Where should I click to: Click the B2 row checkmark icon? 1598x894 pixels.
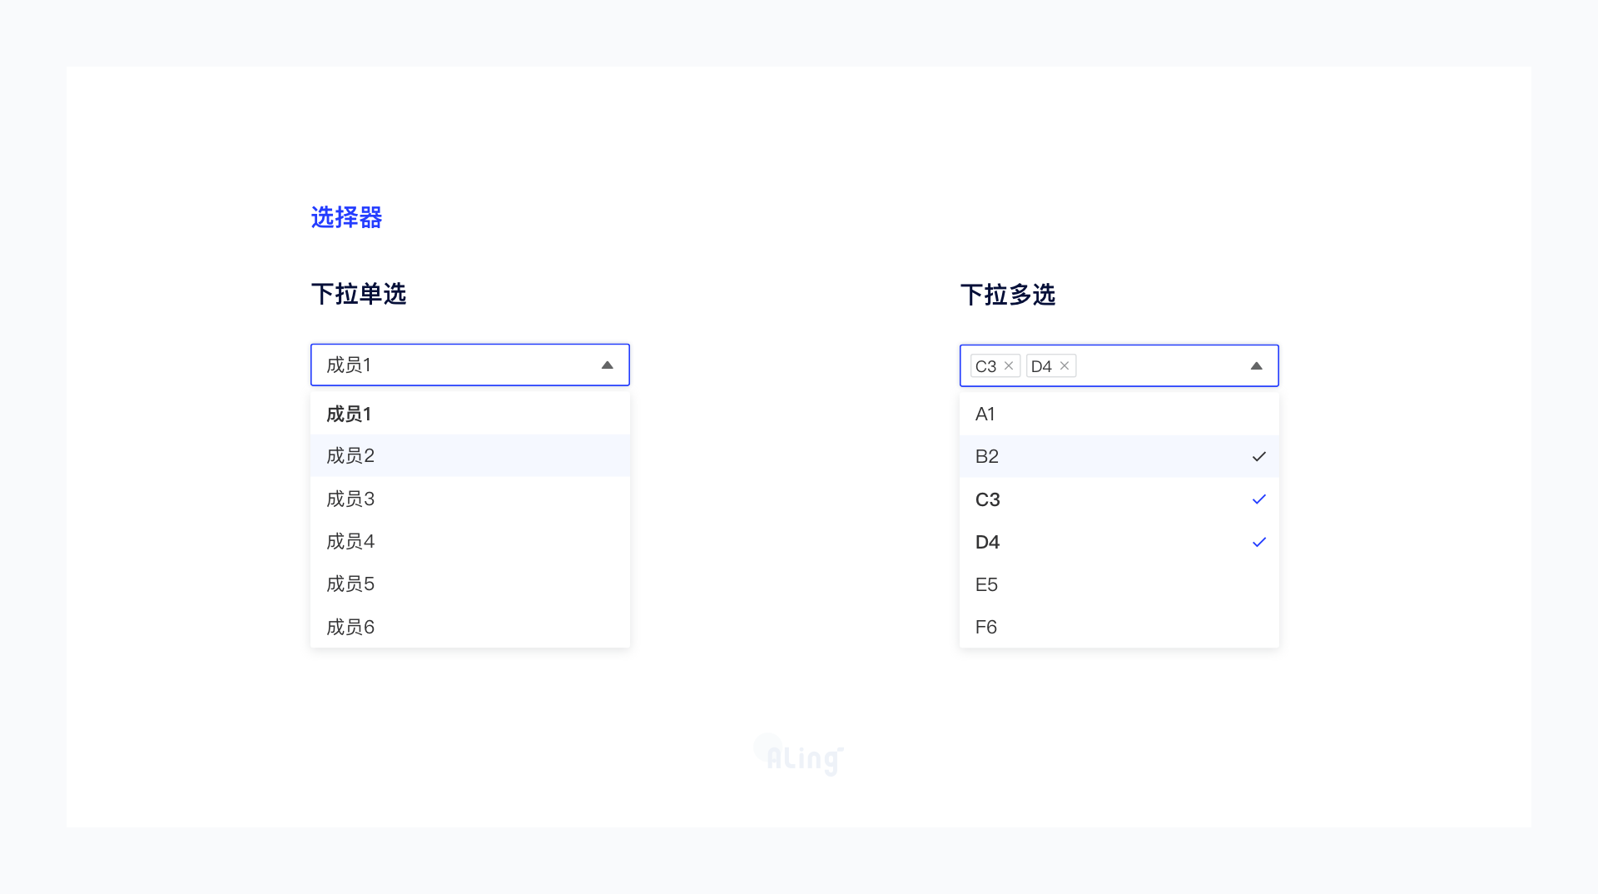click(x=1259, y=456)
